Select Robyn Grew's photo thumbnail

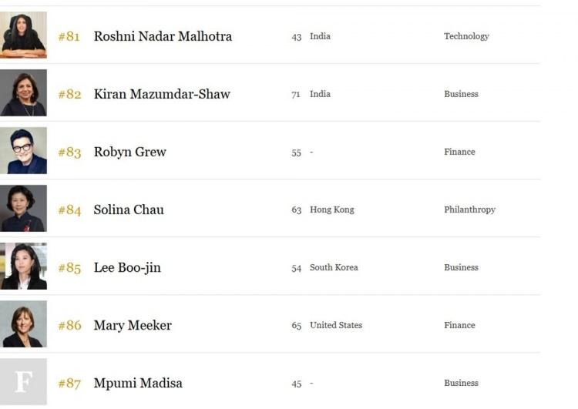point(23,151)
